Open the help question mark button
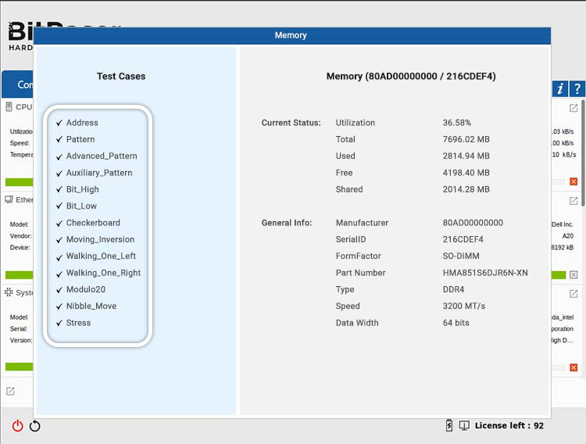This screenshot has height=444, width=586. (x=577, y=89)
